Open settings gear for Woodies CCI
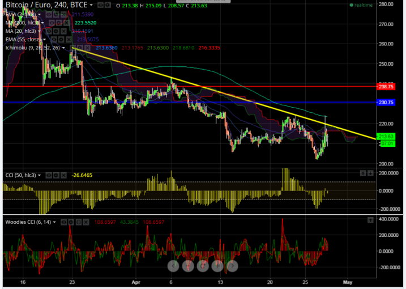Image resolution: width=406 pixels, height=289 pixels. 71,222
